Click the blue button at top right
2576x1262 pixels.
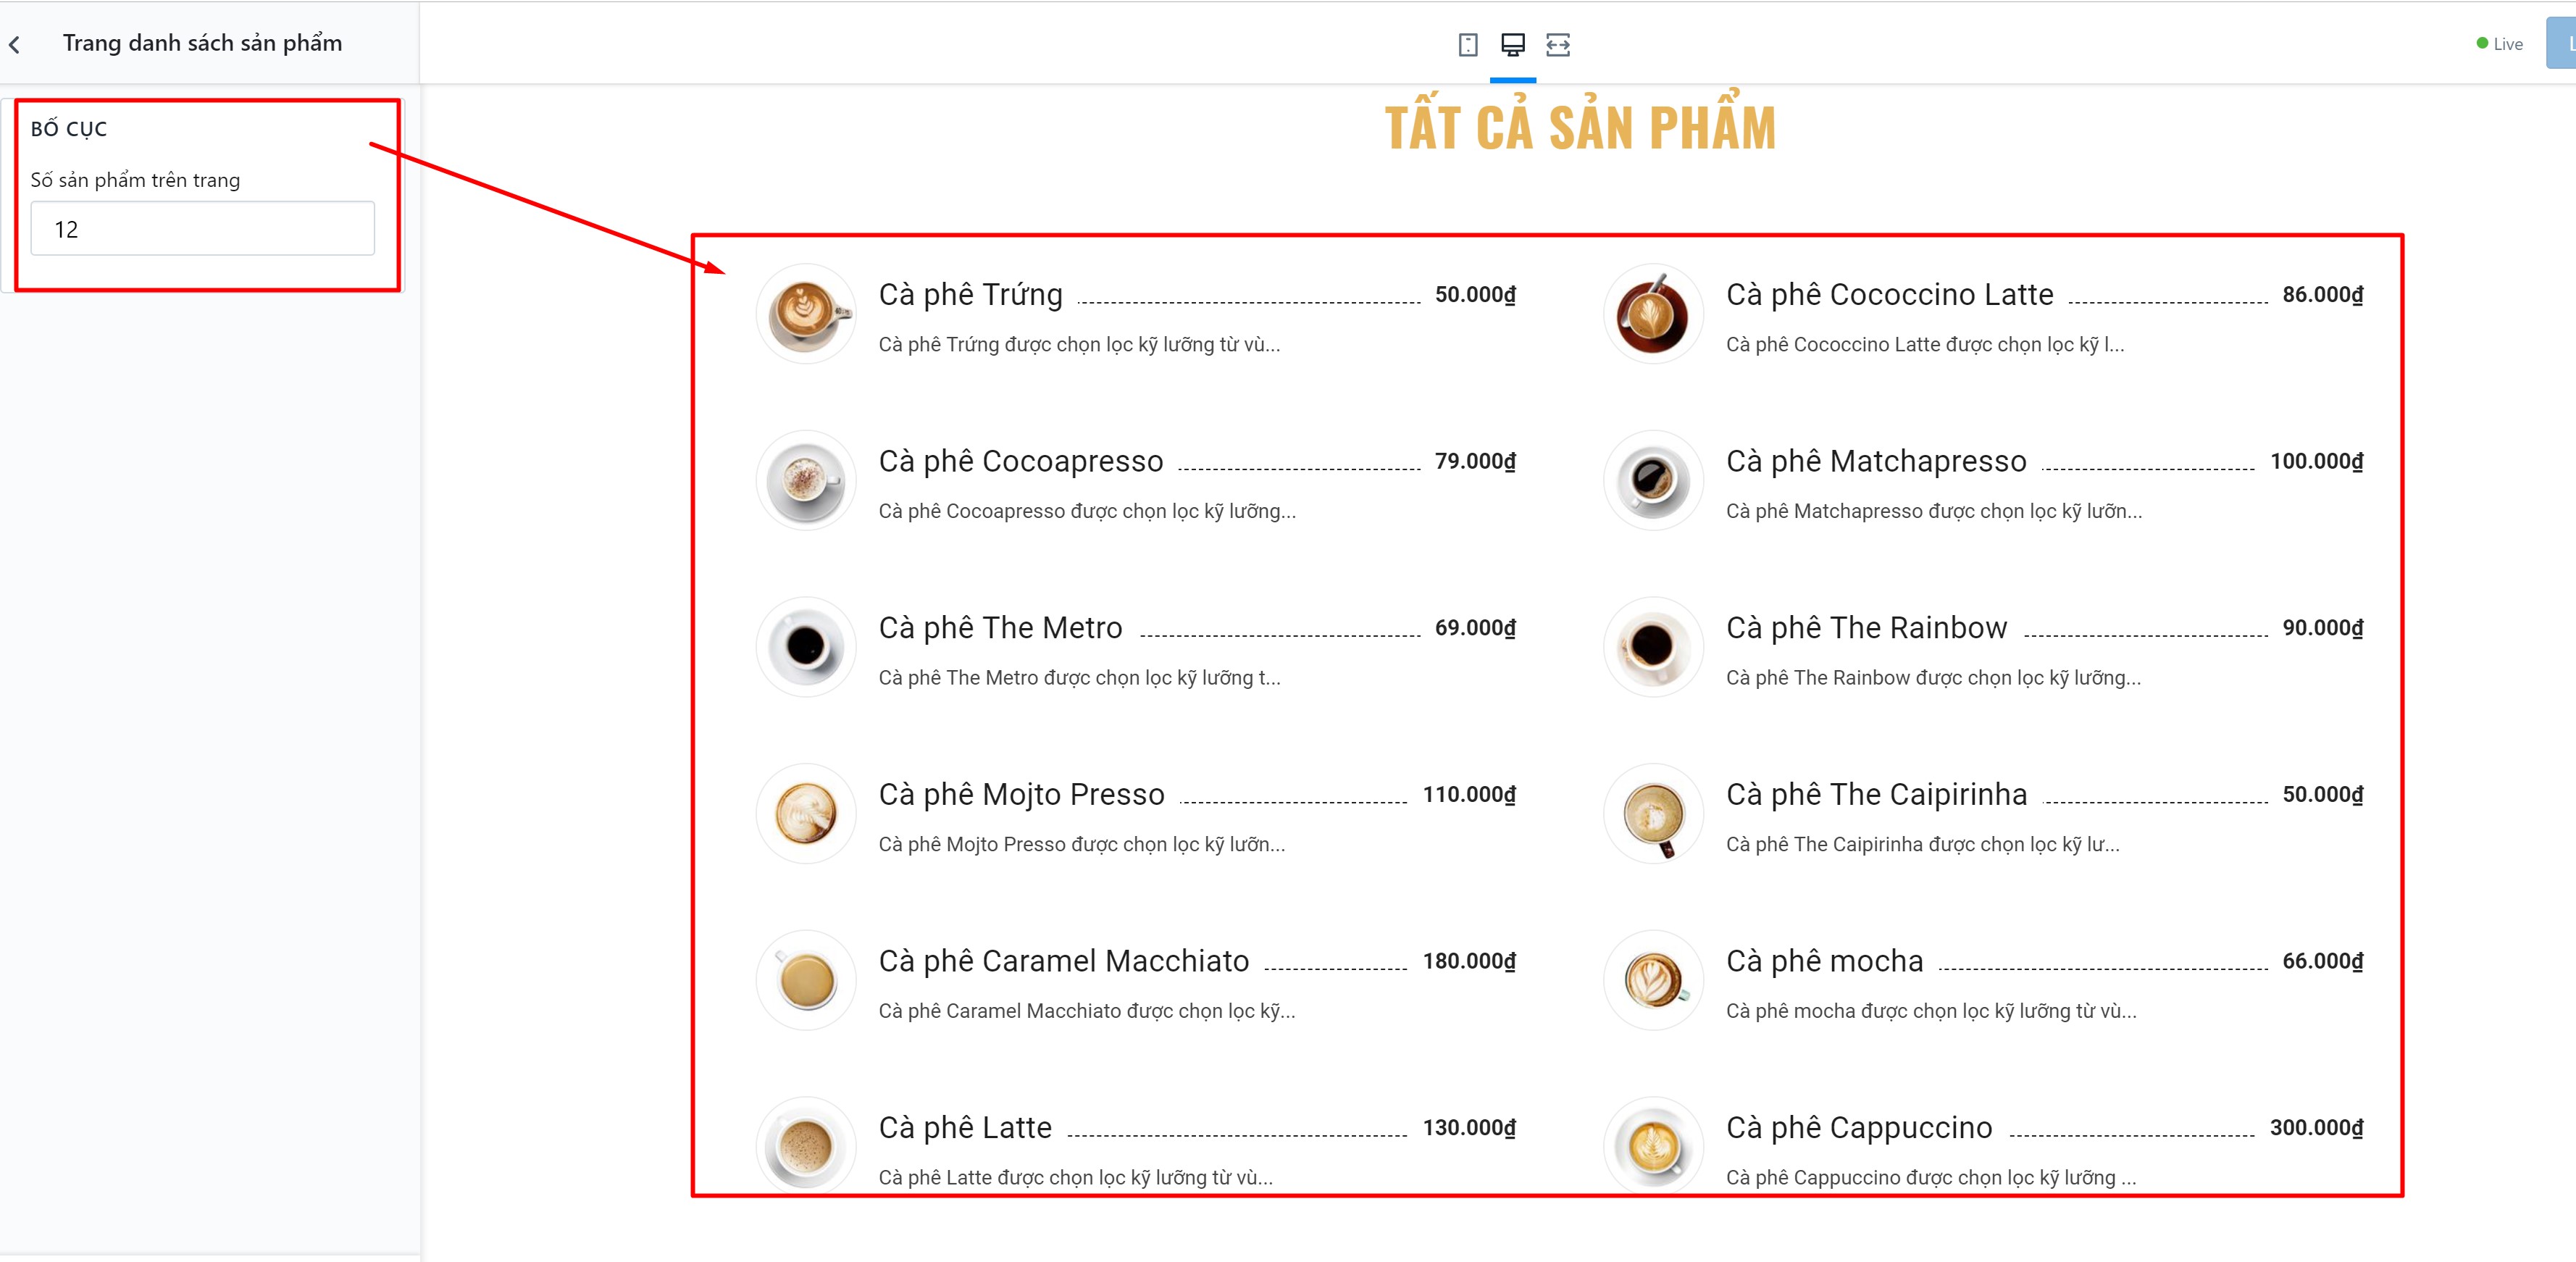point(2561,44)
